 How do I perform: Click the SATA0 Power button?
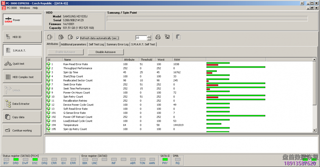tap(22, 20)
